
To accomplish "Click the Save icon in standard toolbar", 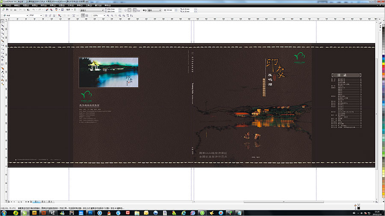I will click(x=11, y=10).
